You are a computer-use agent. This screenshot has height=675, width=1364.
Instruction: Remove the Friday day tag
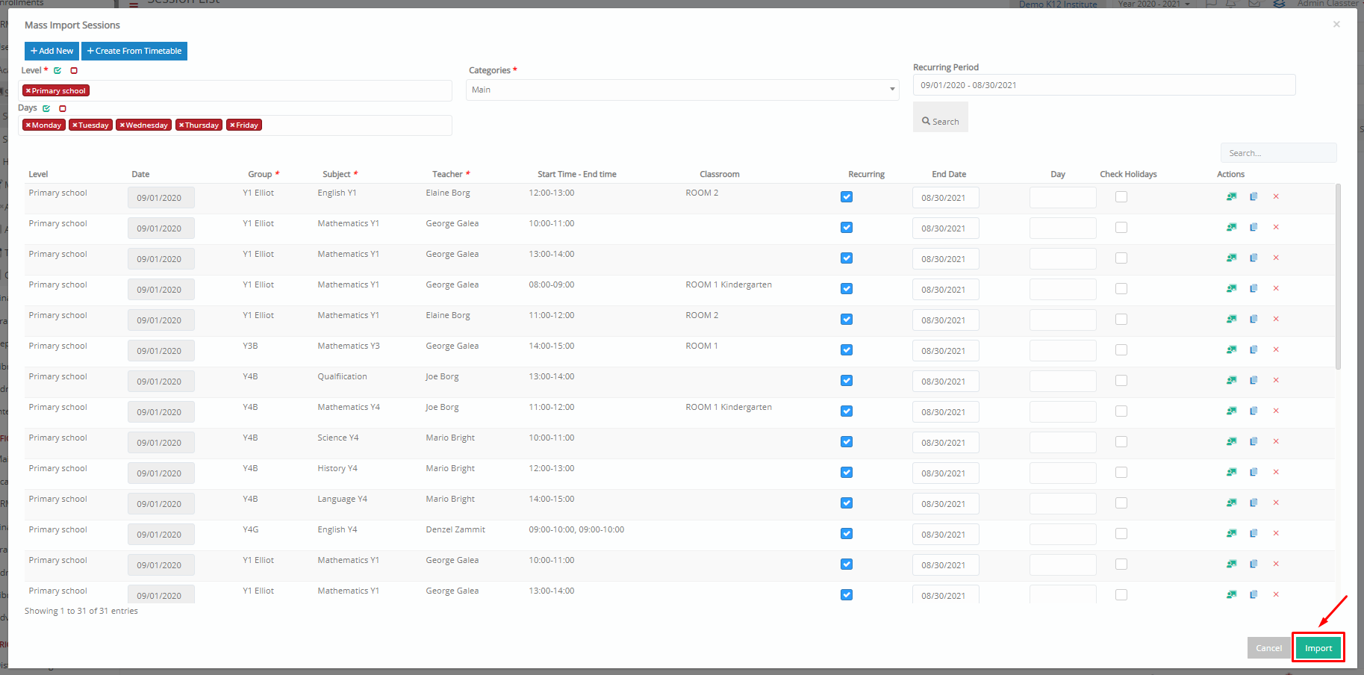pyautogui.click(x=232, y=125)
